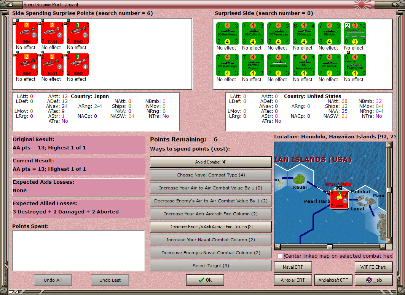Toggle Center linked map on selected combat hex
The image size is (405, 295).
(x=280, y=256)
